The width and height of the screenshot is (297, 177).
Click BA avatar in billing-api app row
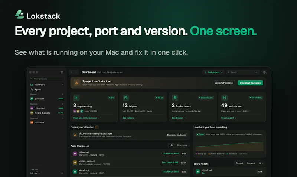75,154
